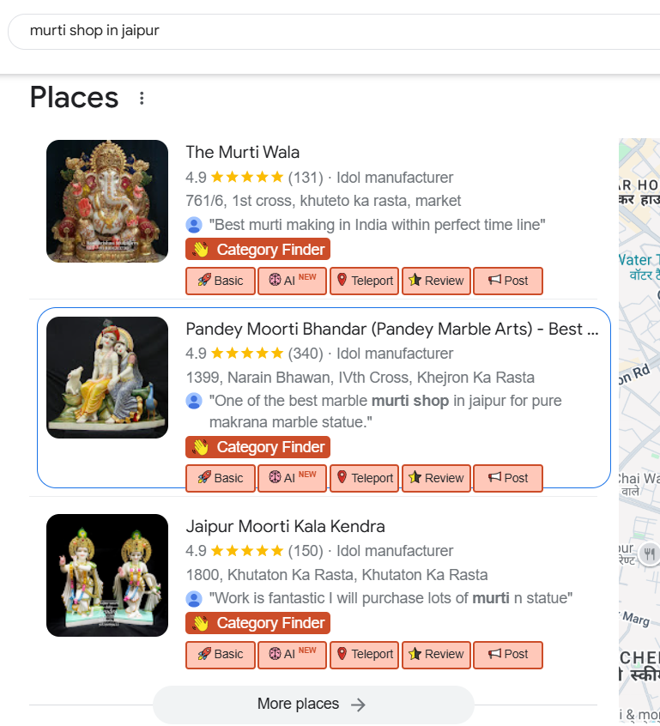Click Teleport button under Pandey Moorti Bhandar
This screenshot has height=726, width=660.
364,478
